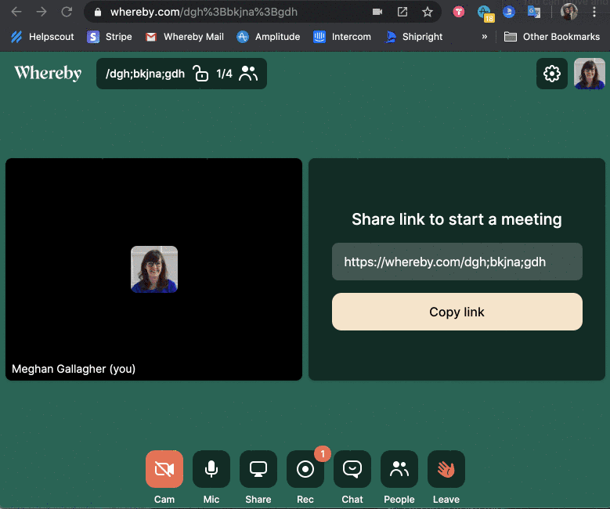
Task: Click the room name /dgh;bkjna;gdh
Action: point(145,74)
